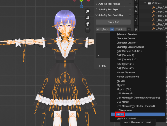Screen dimensions: 167x126
Task: Select the Colliders collection label
Action: (157, 3)
